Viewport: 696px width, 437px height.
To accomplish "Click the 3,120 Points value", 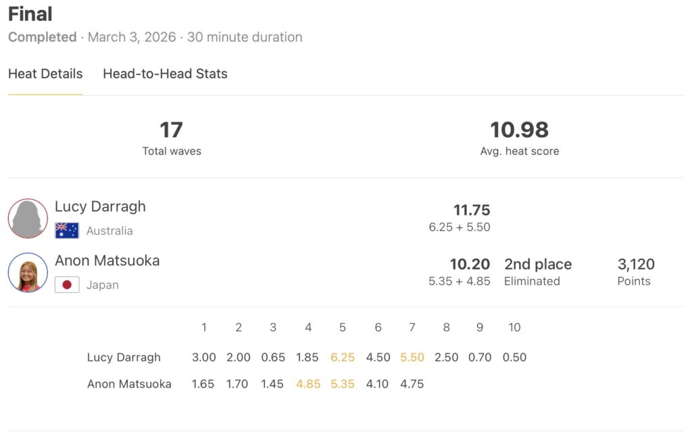I will click(x=636, y=264).
